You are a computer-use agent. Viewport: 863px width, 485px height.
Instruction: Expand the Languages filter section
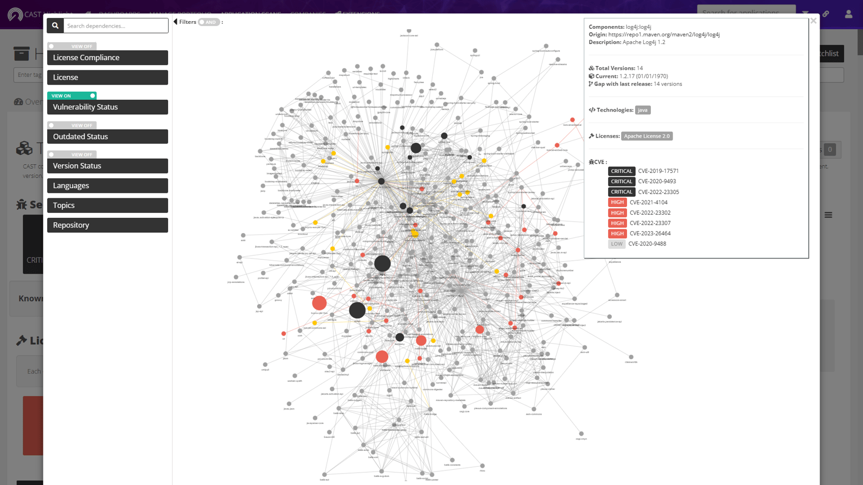click(x=107, y=186)
